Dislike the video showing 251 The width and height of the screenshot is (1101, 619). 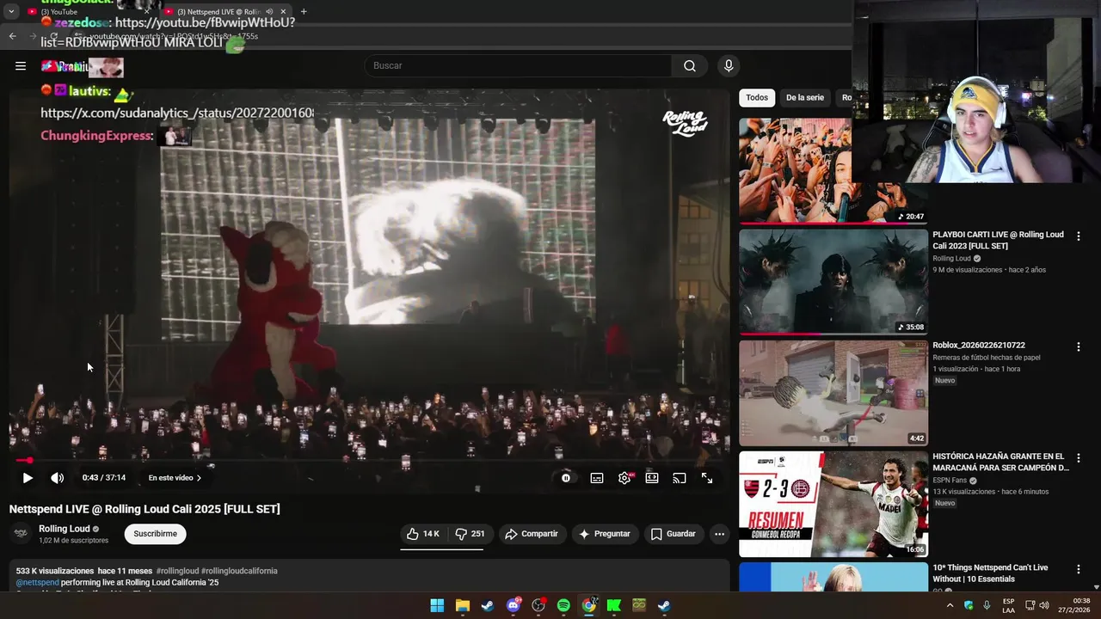tap(470, 534)
